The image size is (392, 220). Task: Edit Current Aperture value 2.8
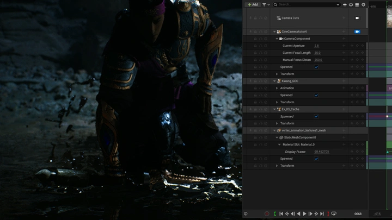click(x=317, y=46)
